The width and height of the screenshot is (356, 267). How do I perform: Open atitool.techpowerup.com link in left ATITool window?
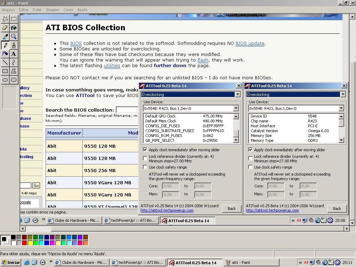click(167, 210)
